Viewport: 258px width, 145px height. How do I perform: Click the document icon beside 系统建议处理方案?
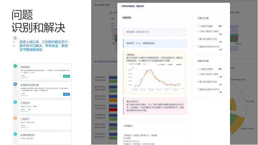tap(15, 84)
